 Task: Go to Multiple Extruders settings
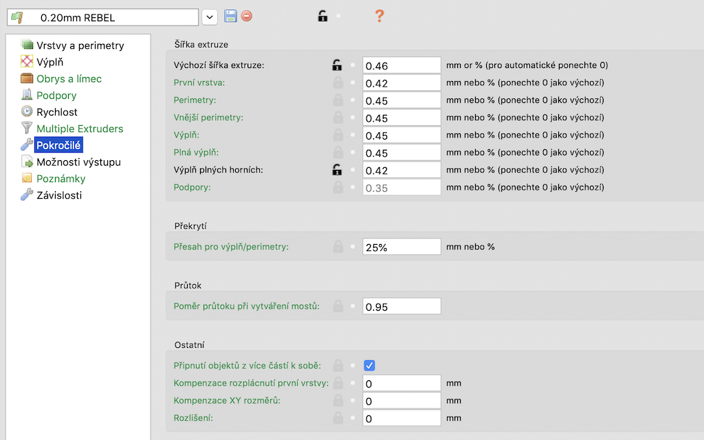point(80,129)
